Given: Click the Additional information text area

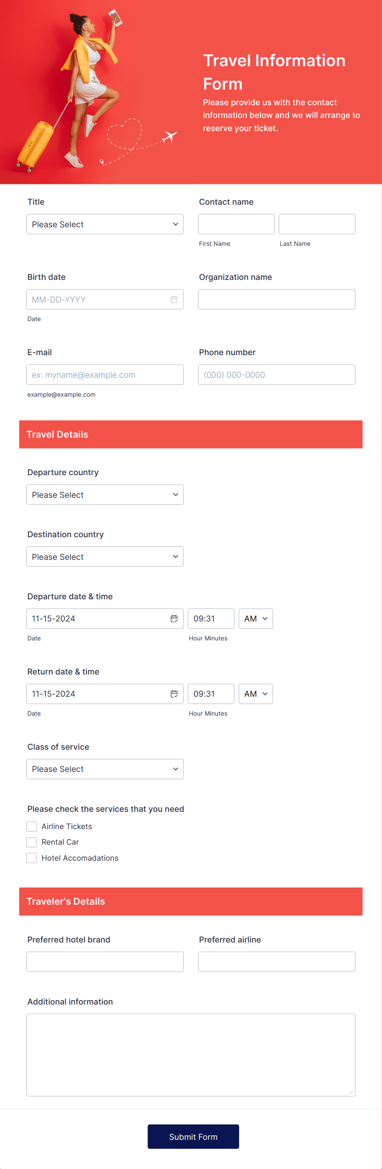Looking at the screenshot, I should pyautogui.click(x=191, y=1053).
